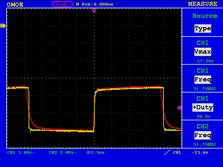Click the magenta trigger level V marker
This screenshot has width=223, height=167.
click(x=179, y=108)
